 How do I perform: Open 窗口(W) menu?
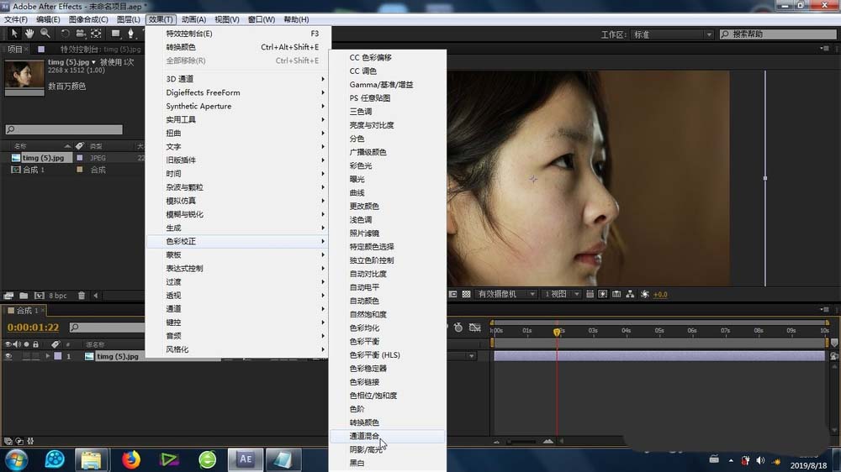tap(262, 19)
